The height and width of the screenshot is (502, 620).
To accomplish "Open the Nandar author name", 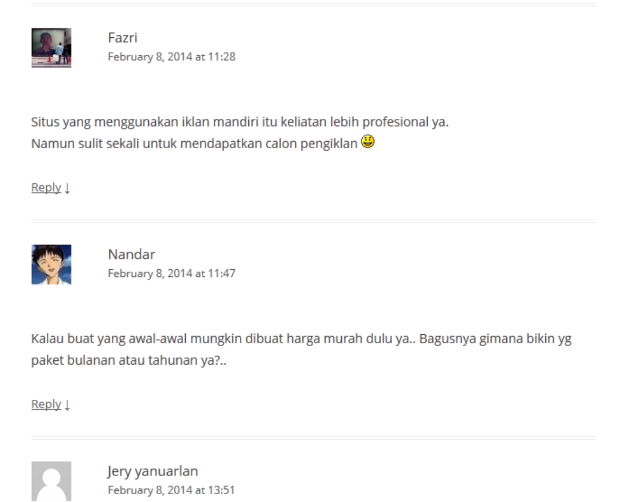I will pos(131,254).
